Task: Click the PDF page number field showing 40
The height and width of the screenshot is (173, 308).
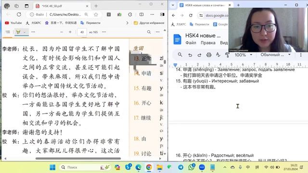Action: [82, 32]
